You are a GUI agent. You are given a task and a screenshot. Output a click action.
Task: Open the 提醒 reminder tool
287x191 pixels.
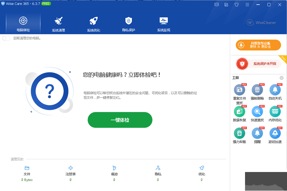257,135
